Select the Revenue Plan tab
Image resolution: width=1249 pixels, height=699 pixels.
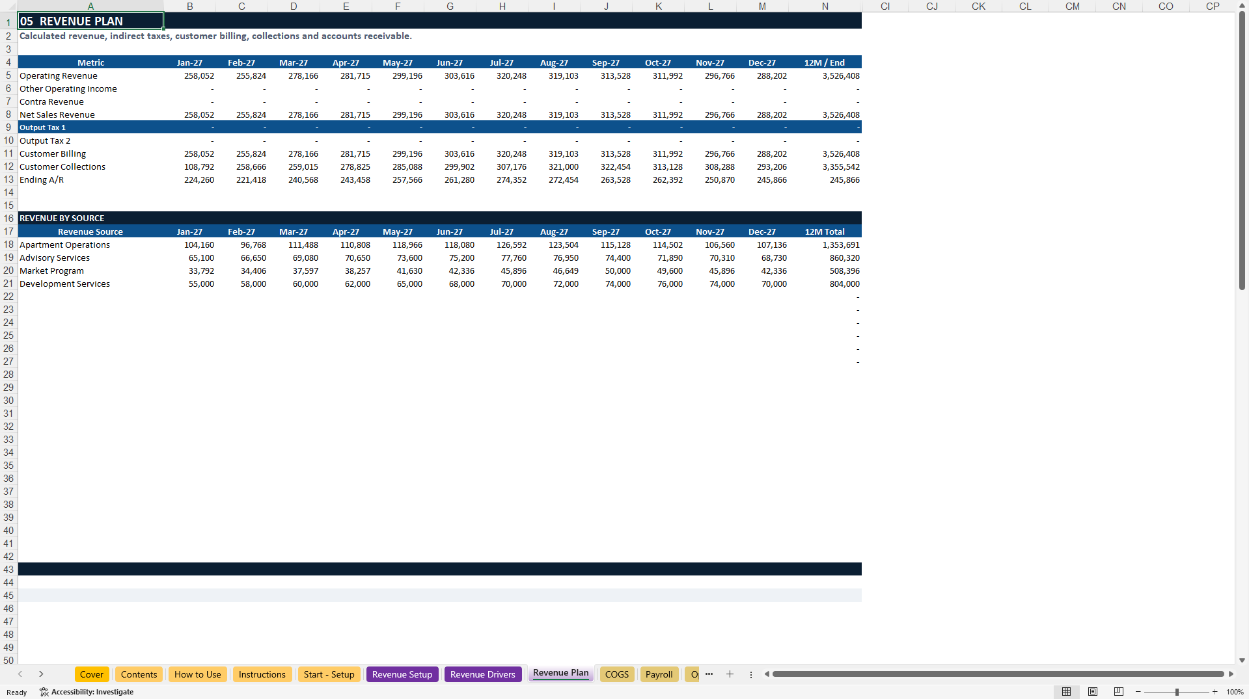pos(560,673)
